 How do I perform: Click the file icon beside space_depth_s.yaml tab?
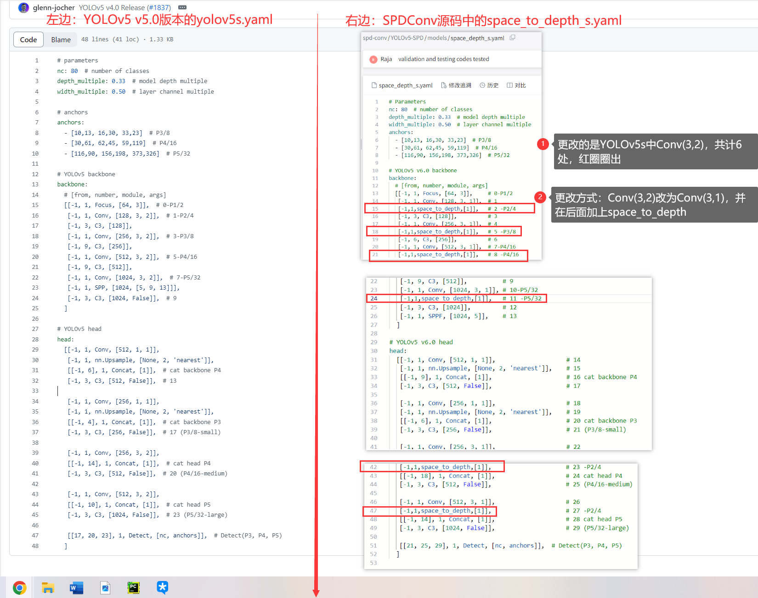(374, 85)
